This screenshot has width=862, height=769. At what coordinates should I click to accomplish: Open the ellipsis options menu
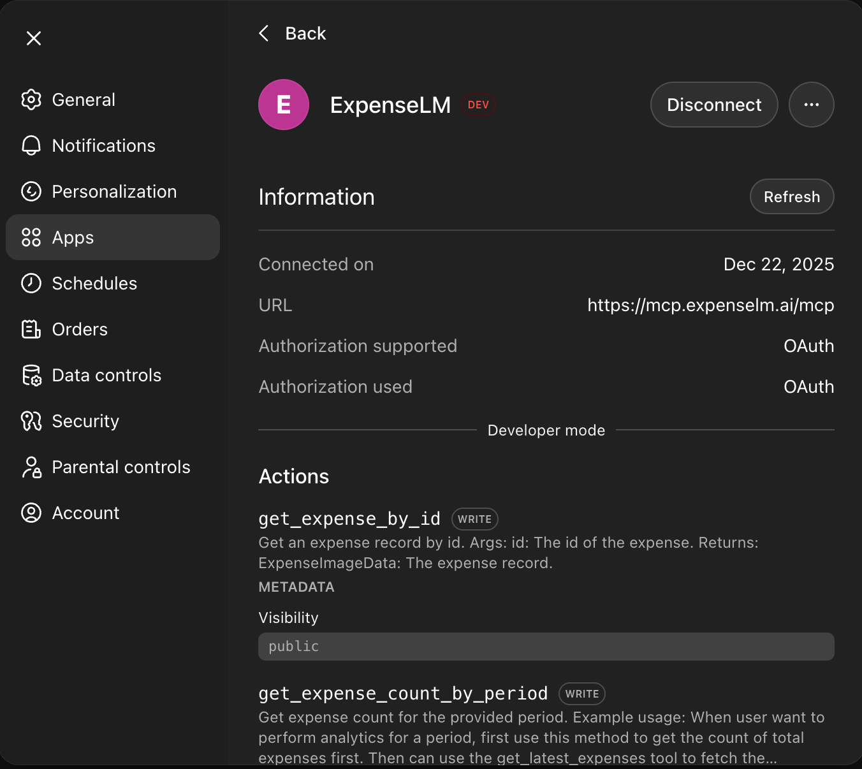(x=812, y=105)
